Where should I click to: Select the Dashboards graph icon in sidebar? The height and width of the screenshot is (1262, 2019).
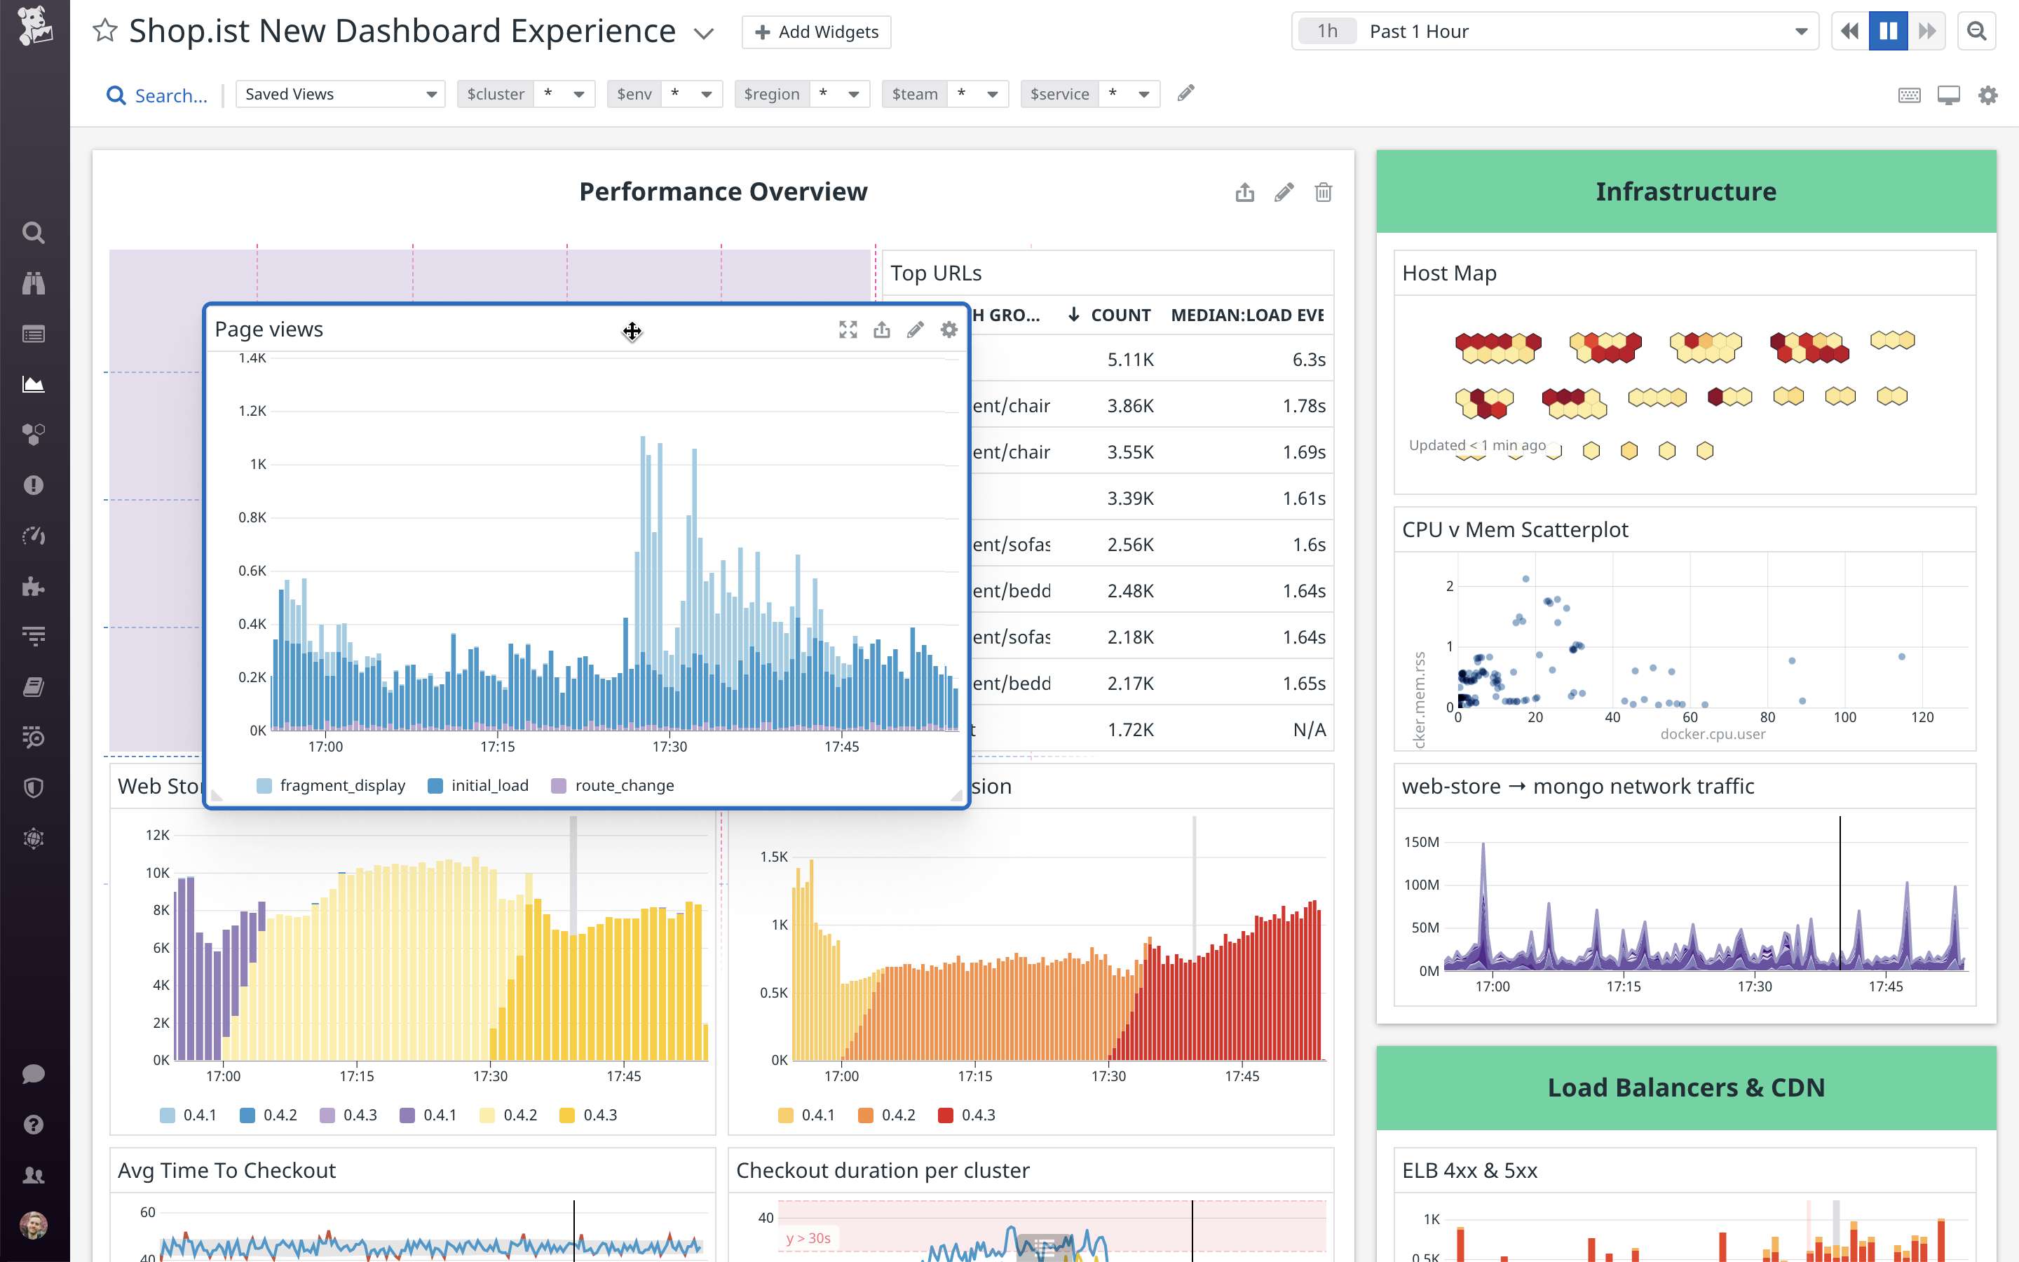pyautogui.click(x=34, y=384)
